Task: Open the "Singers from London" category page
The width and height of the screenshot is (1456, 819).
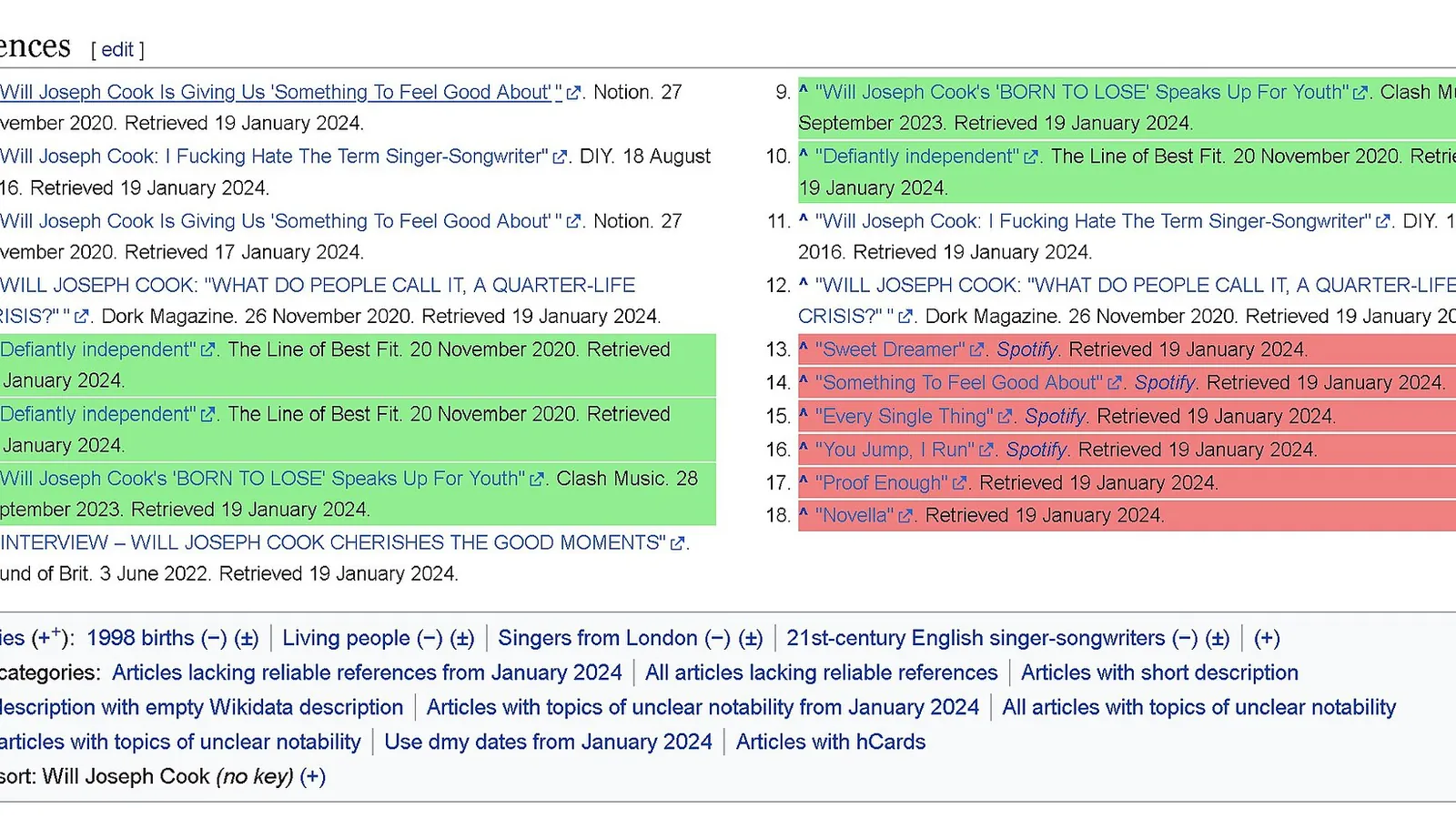Action: pyautogui.click(x=598, y=638)
